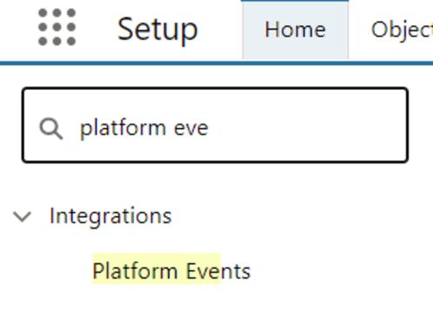Activate the Home navigation tab
Screen dimensions: 433x327
click(295, 29)
